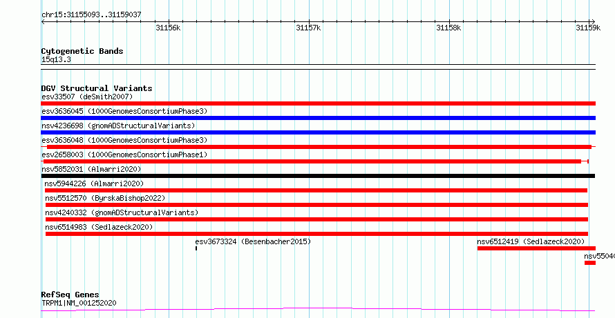The height and width of the screenshot is (318, 615).
Task: Click the right arrowhead of the ruler
Action: click(593, 21)
